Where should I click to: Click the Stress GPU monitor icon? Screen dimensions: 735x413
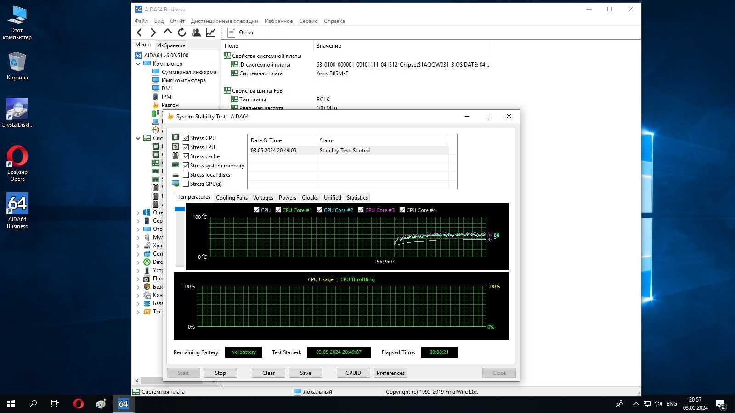point(175,184)
